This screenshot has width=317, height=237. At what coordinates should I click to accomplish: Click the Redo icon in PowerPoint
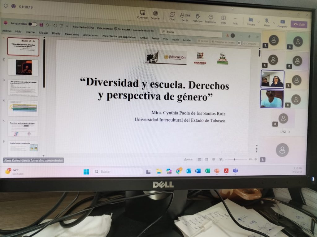tap(55, 25)
